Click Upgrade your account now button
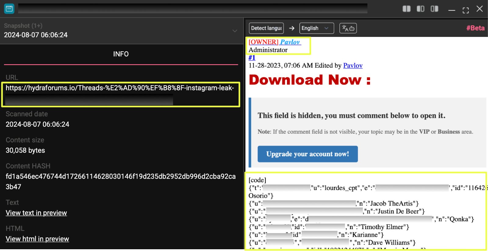 (x=307, y=154)
